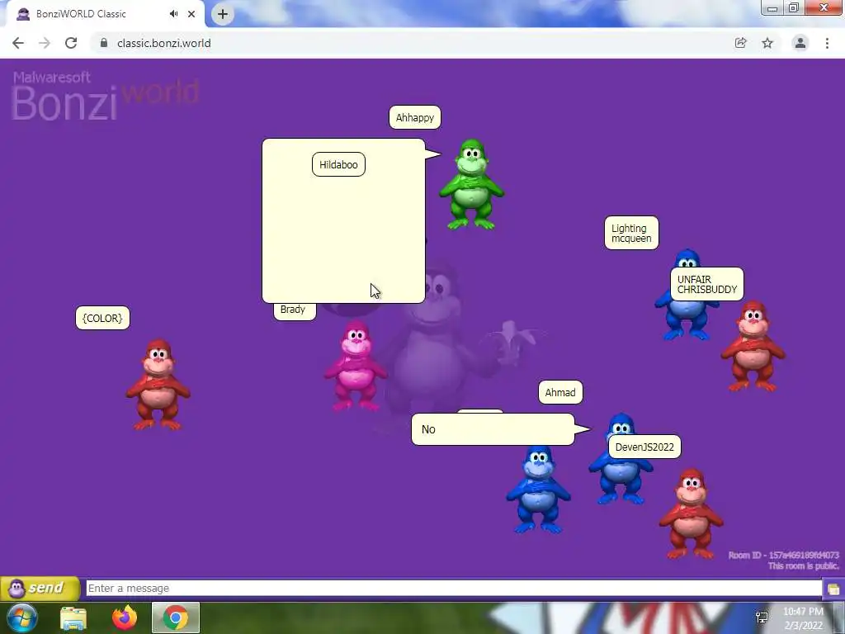The width and height of the screenshot is (845, 634).
Task: Click the browser forward arrow
Action: (45, 43)
